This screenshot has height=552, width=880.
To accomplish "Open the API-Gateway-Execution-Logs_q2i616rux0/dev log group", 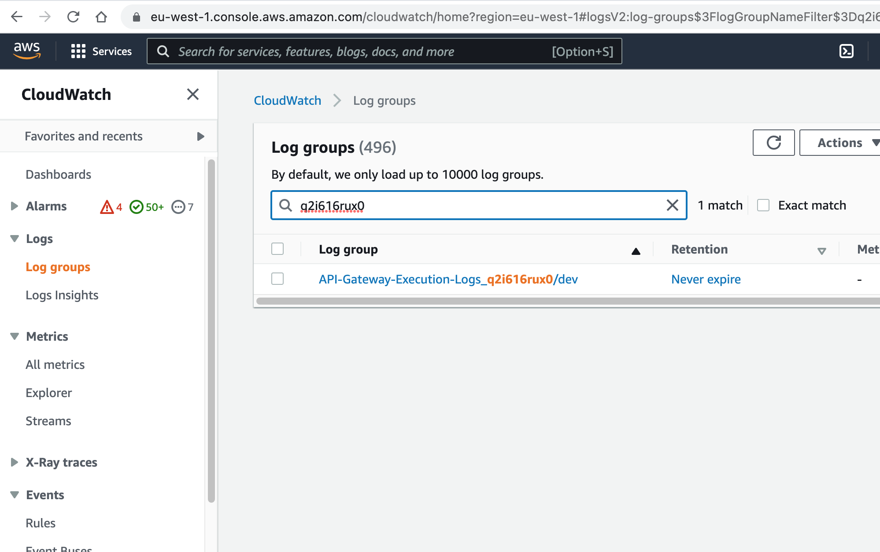I will pyautogui.click(x=448, y=279).
